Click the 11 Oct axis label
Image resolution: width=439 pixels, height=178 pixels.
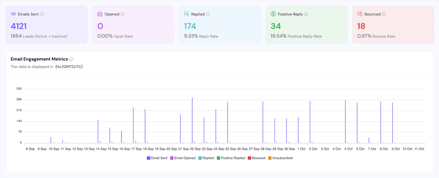419,149
